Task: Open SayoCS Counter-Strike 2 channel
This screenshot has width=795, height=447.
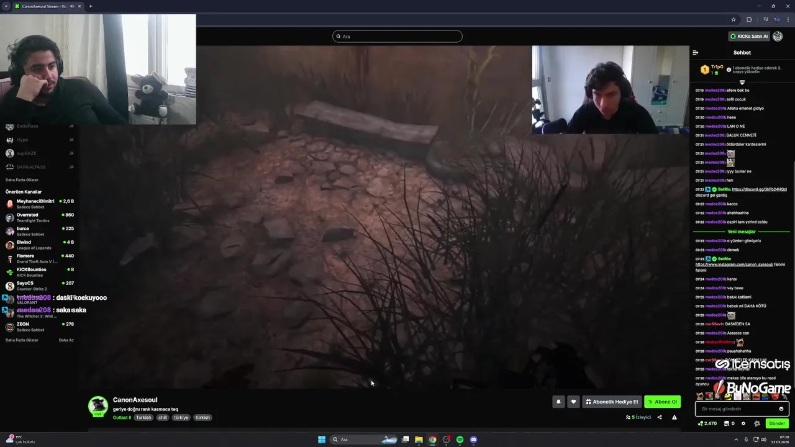Action: 40,286
